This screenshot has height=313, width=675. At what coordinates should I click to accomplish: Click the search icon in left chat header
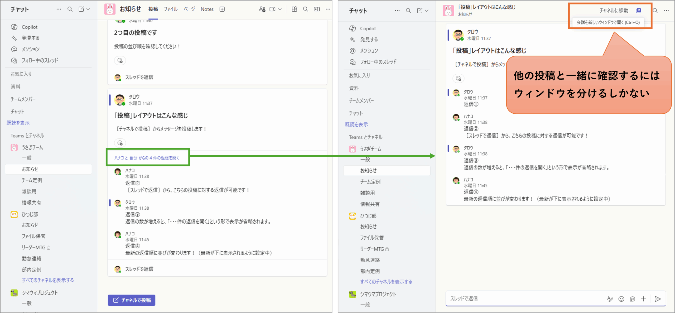point(70,9)
